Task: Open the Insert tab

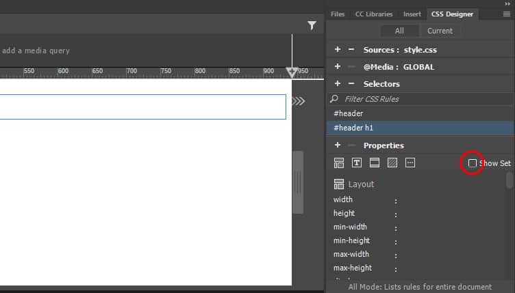Action: pos(412,14)
